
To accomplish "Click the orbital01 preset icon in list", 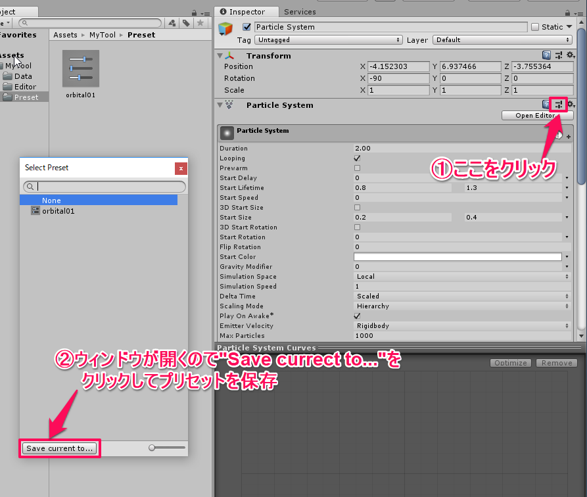I will coord(35,211).
